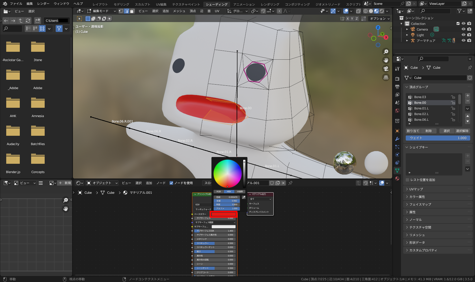Switch perspective/orthographic view with grid gizmo

(x=386, y=77)
